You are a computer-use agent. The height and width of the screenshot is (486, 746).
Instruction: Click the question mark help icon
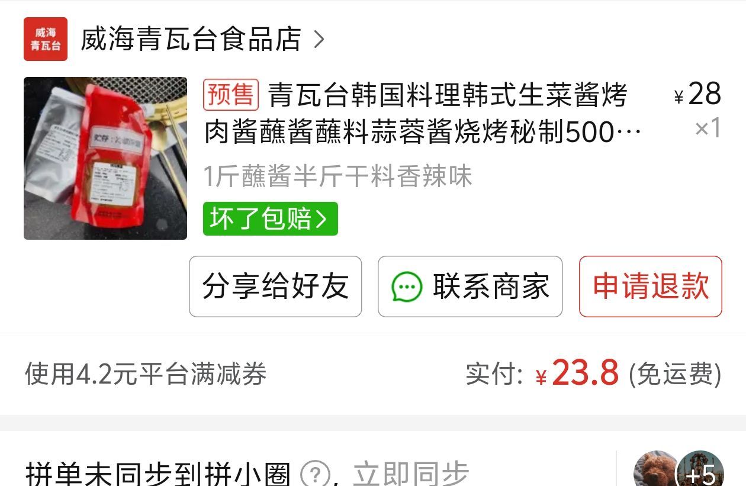pyautogui.click(x=315, y=474)
